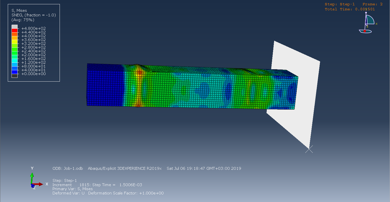The height and width of the screenshot is (202, 390).
Task: Click the Primary Var: S, Mises line
Action: tap(73, 189)
